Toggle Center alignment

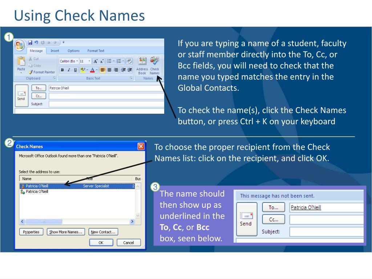[x=109, y=70]
